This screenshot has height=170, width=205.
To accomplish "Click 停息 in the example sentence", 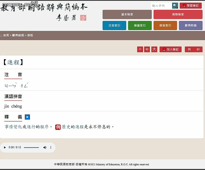I will (x=102, y=127).
